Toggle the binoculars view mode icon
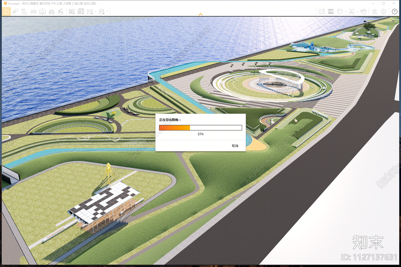 point(33,12)
